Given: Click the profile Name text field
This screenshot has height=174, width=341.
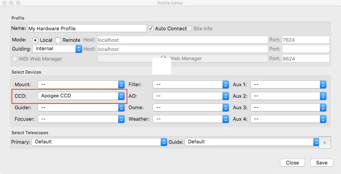Looking at the screenshot, I should tap(87, 28).
